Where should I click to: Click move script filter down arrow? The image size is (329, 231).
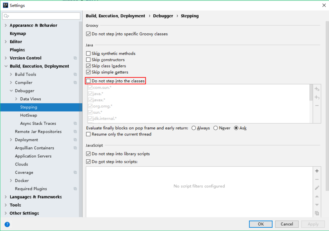pyautogui.click(x=317, y=205)
